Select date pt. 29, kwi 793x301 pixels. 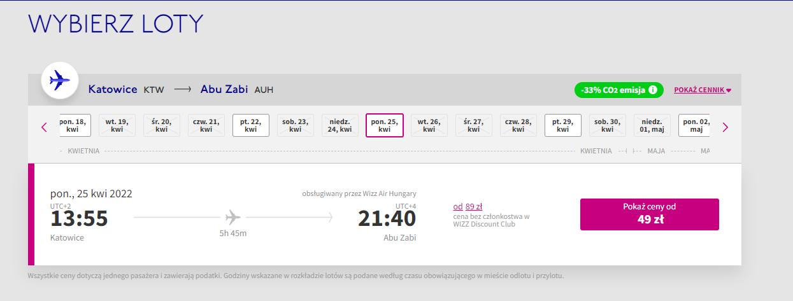tap(563, 125)
